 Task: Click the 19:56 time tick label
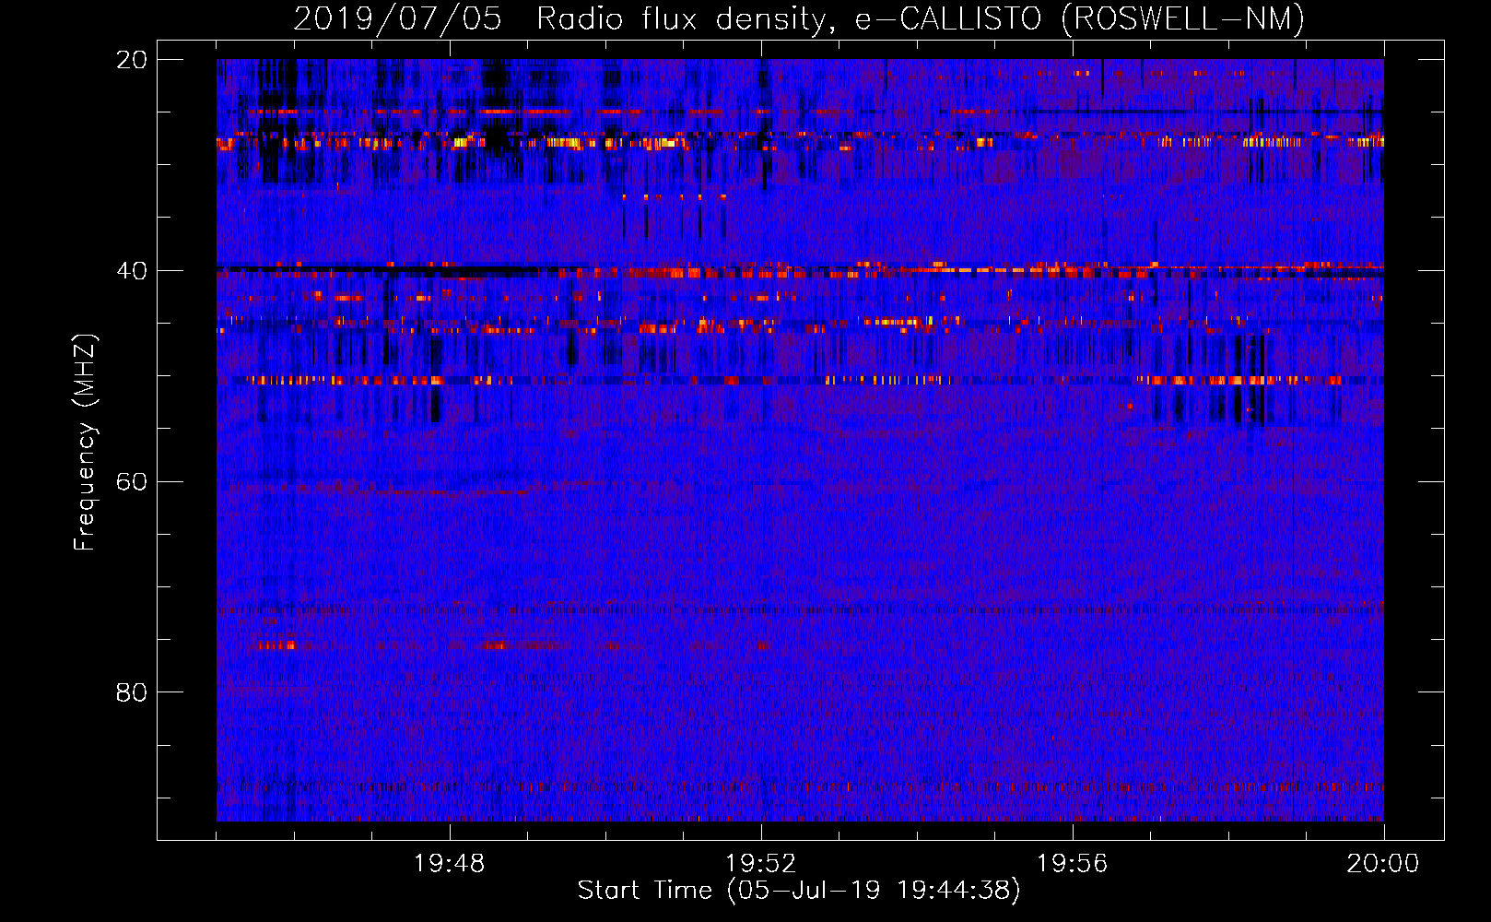click(x=1073, y=864)
